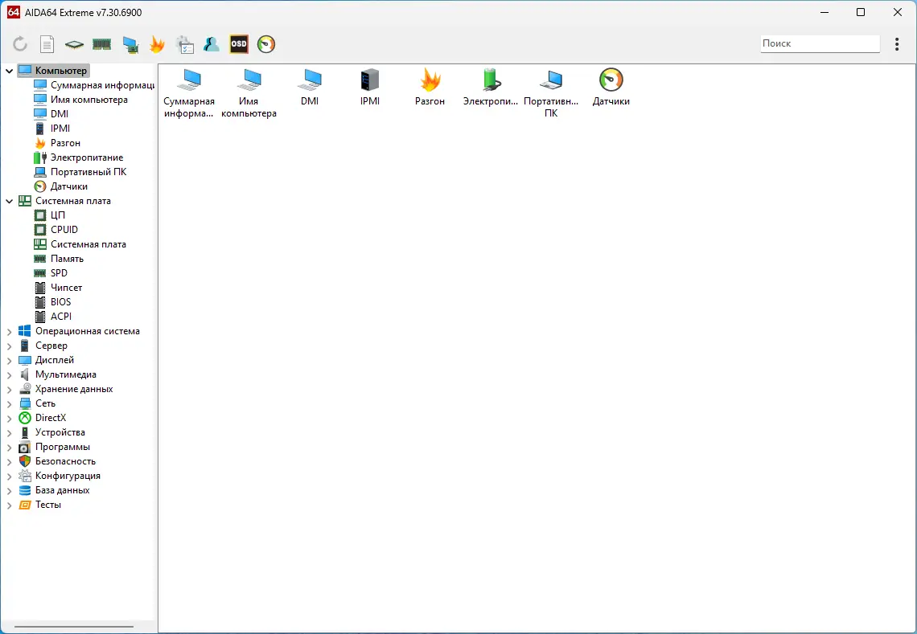The height and width of the screenshot is (634, 917).
Task: Expand the Устройства tree node
Action: click(x=10, y=432)
